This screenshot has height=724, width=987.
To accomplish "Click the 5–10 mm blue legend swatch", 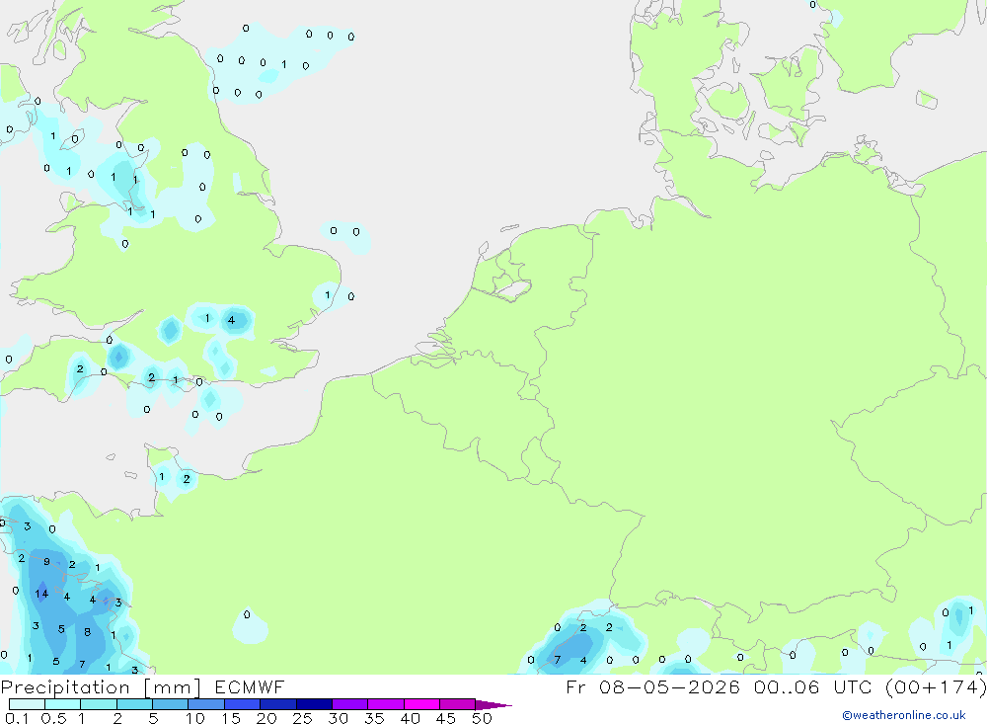I will [x=171, y=704].
